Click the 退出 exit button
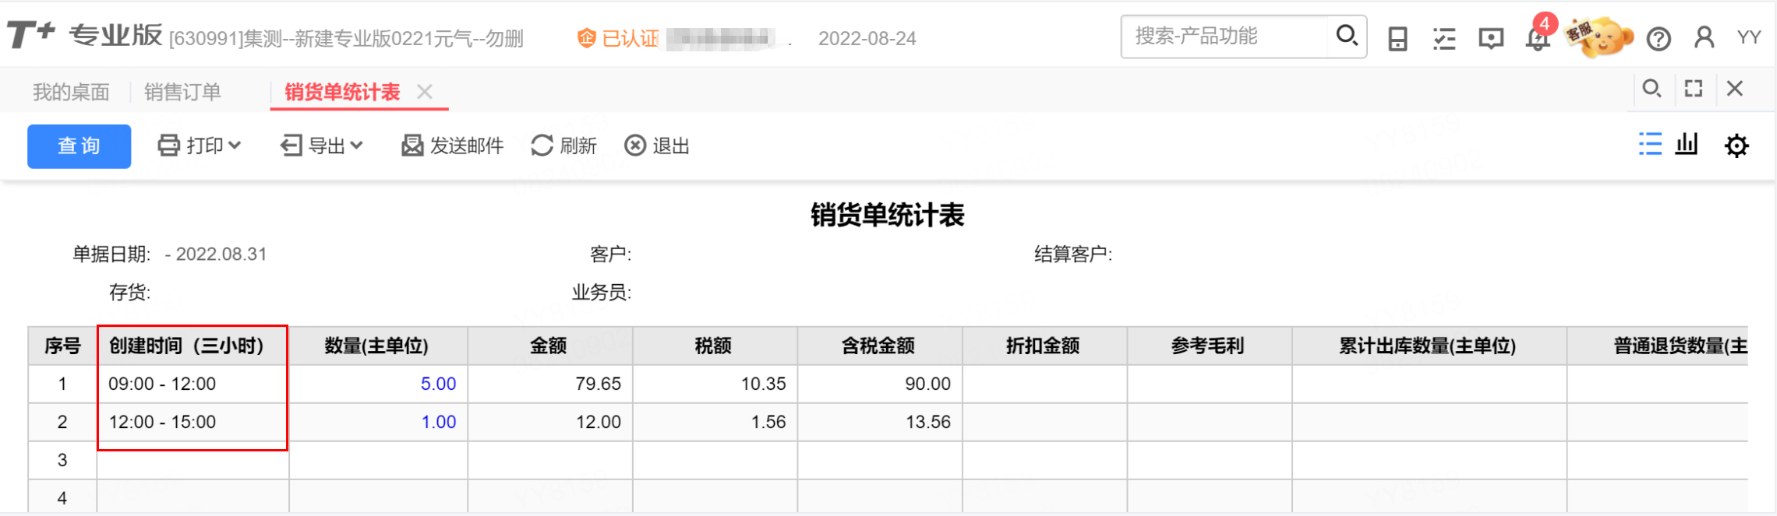The image size is (1777, 516). click(657, 146)
